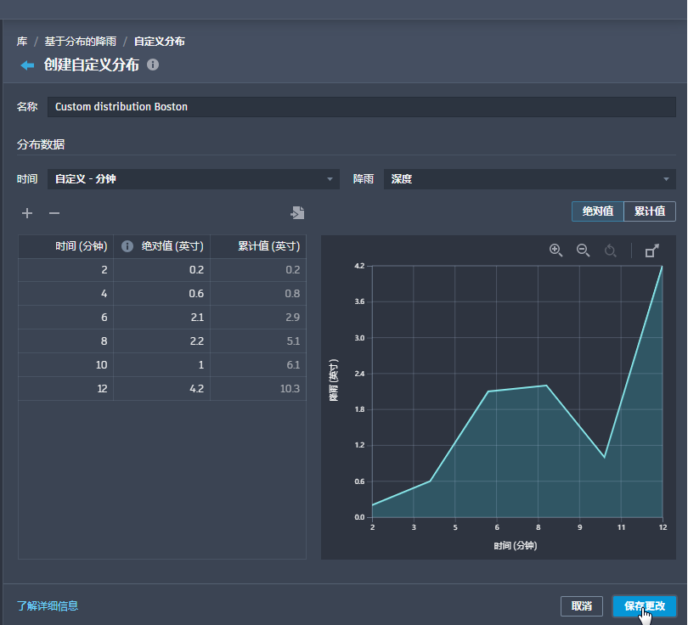Zoom in on the rainfall chart

556,251
